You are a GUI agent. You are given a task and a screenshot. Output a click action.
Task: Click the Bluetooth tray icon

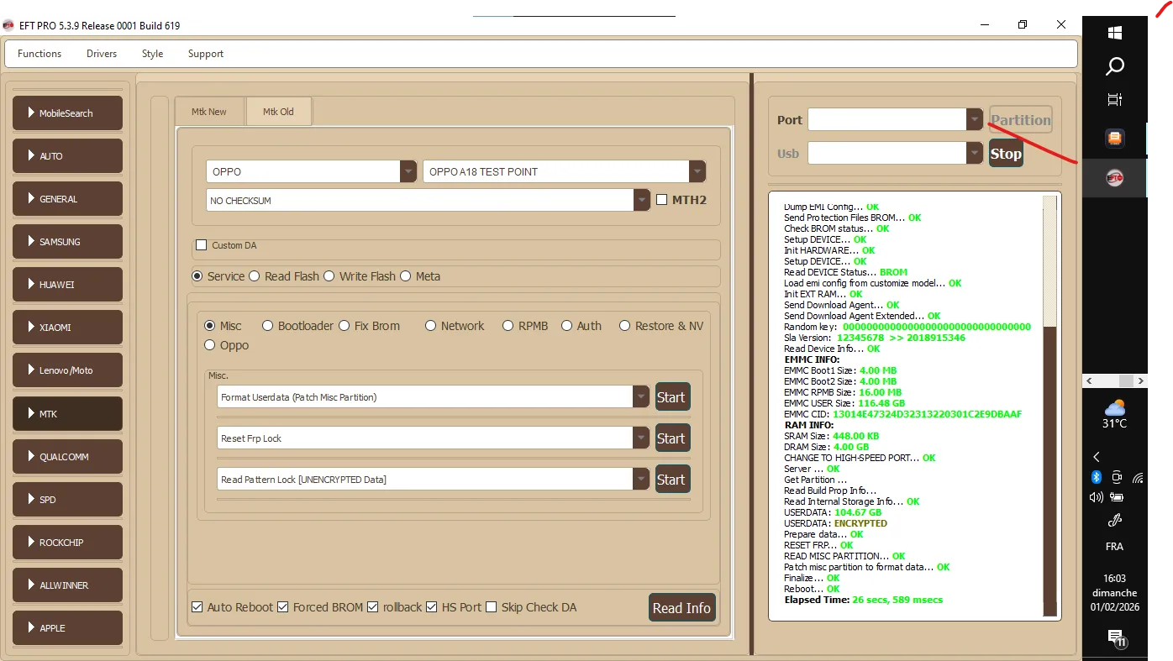pos(1097,477)
